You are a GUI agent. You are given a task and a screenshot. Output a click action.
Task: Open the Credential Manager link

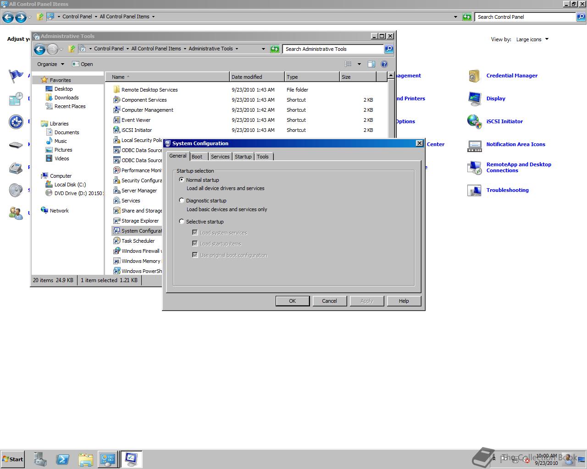point(512,76)
